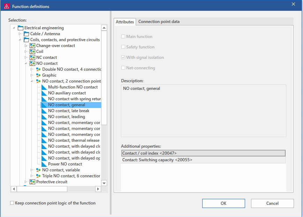Click the Coil category icon
Viewport: 303px width, 217px height.
(32, 52)
